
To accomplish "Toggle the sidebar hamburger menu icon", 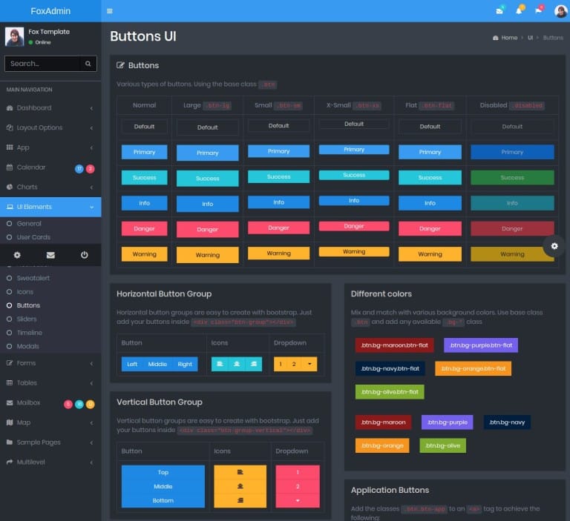I will (109, 11).
